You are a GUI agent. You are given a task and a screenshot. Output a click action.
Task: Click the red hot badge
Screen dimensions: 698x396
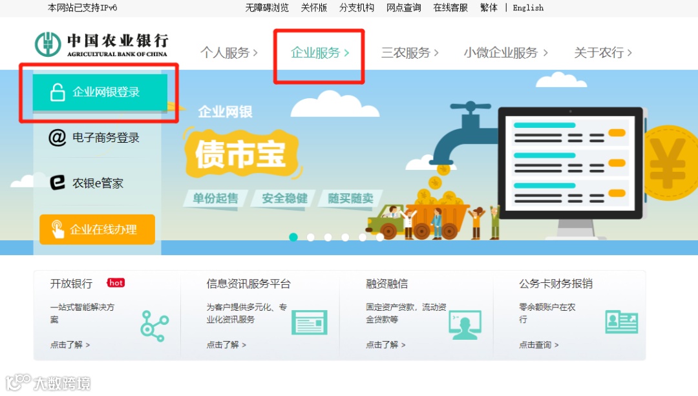[116, 282]
